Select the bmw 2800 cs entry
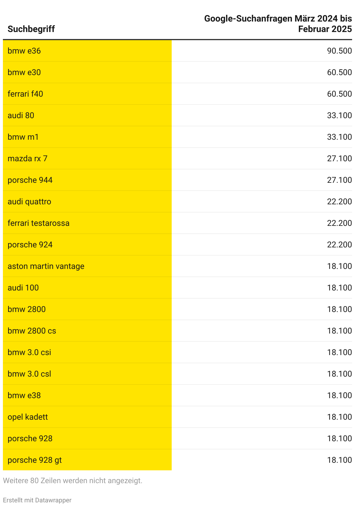Image resolution: width=355 pixels, height=507 pixels. [x=32, y=331]
